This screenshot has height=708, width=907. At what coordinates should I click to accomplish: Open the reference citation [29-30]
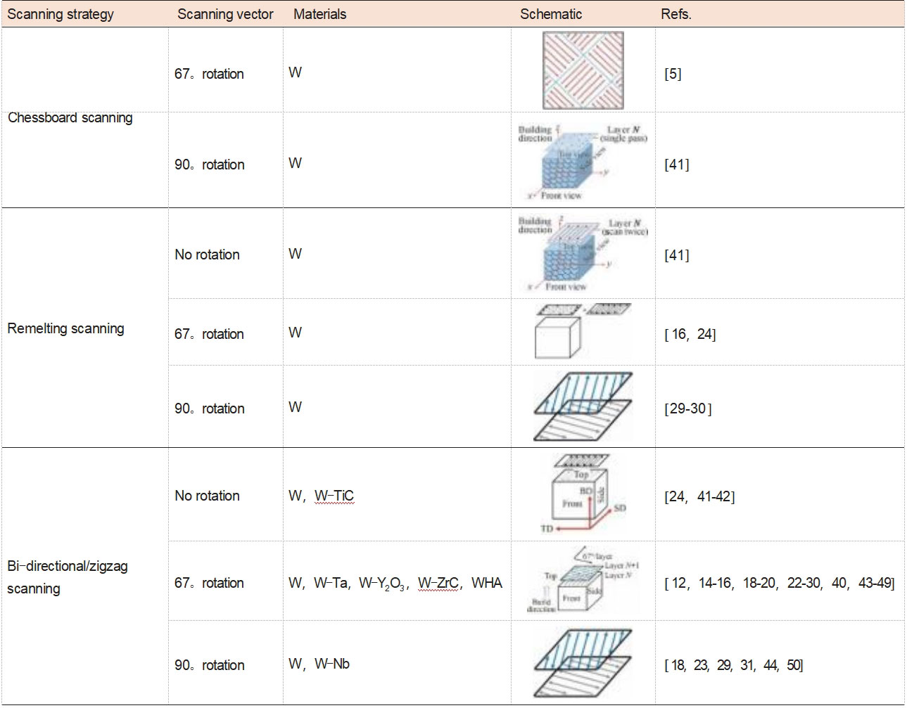(687, 408)
